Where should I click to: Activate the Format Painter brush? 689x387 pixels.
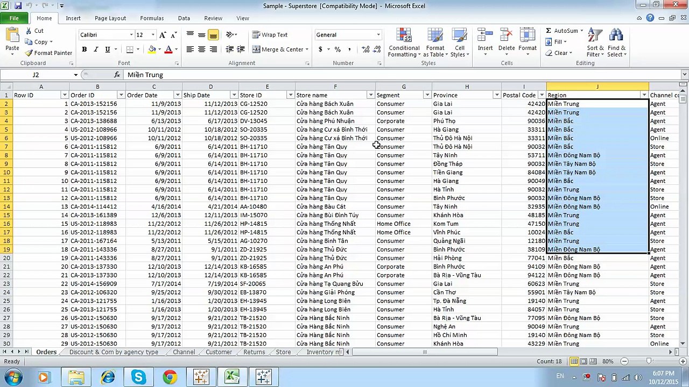(48, 53)
